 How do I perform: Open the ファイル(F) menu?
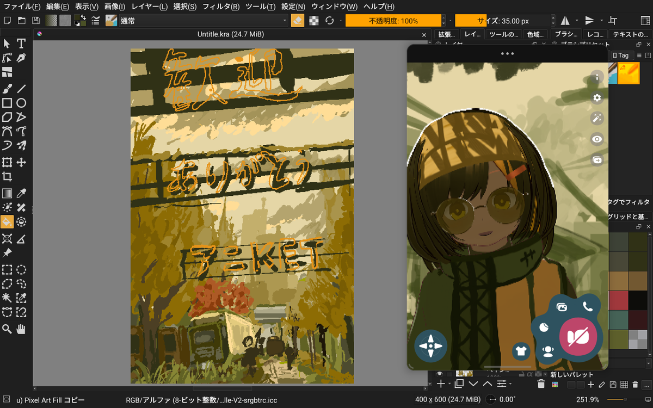point(22,7)
